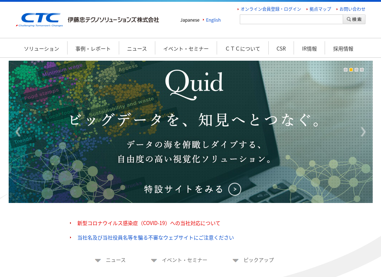Open the CTCについて menu
The image size is (381, 277).
pyautogui.click(x=243, y=49)
